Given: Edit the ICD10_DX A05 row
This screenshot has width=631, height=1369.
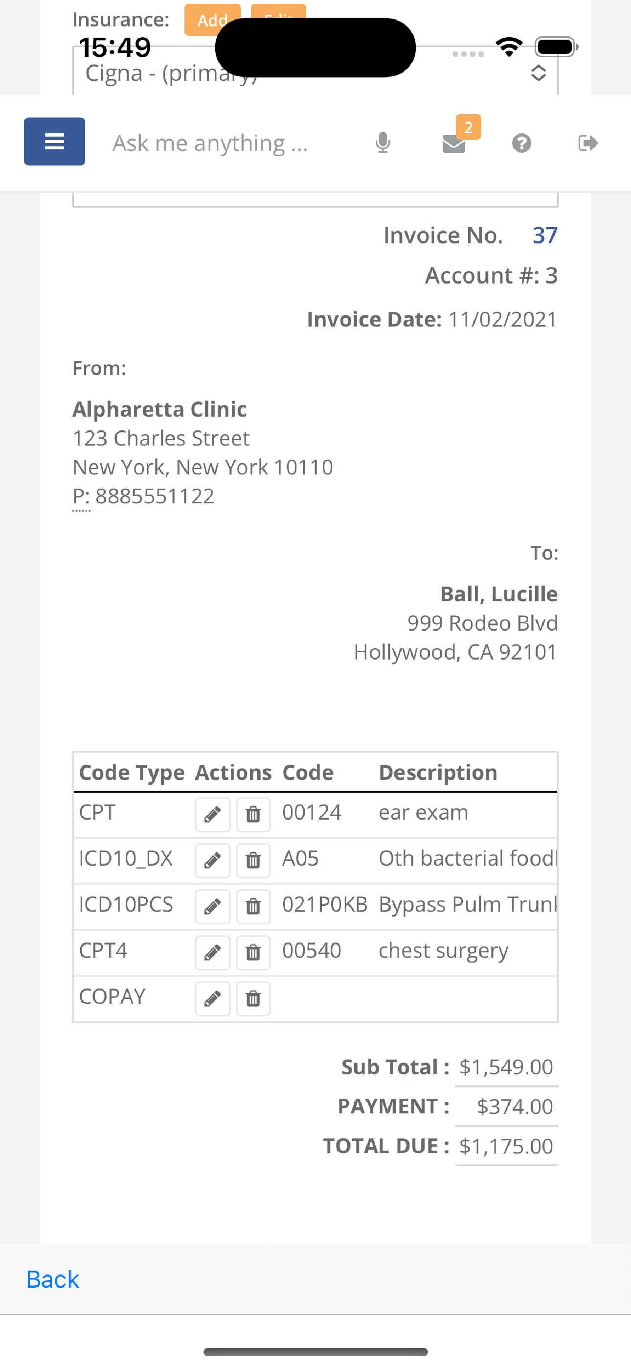Looking at the screenshot, I should tap(212, 860).
